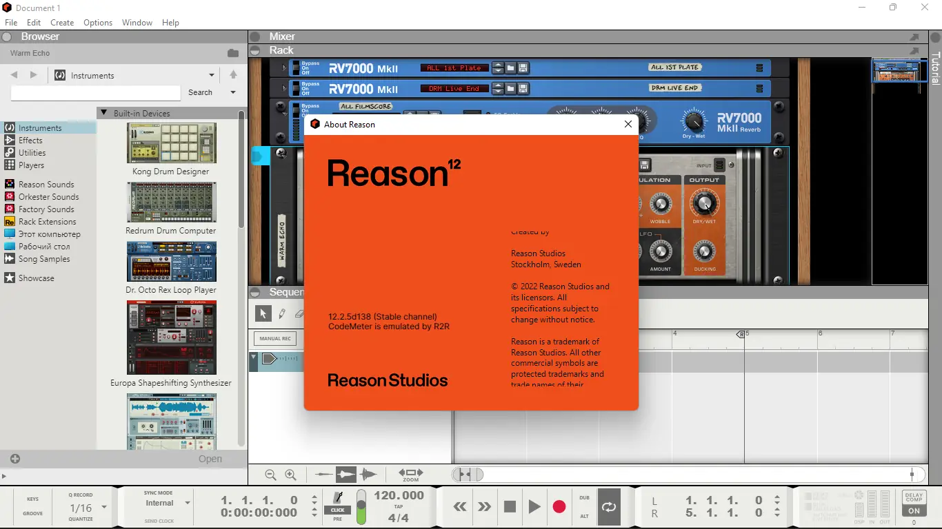Toggle the Manual Rec button
942x529 pixels.
click(275, 338)
